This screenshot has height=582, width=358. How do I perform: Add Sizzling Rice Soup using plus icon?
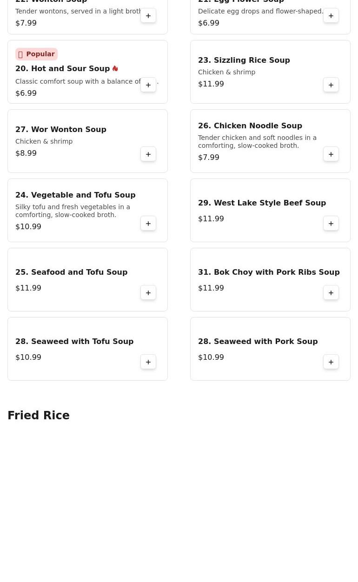(x=331, y=85)
